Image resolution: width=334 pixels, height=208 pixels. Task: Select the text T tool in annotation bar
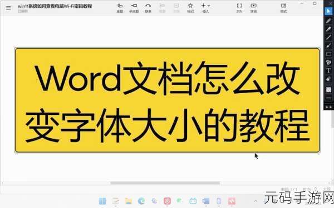[328, 70]
